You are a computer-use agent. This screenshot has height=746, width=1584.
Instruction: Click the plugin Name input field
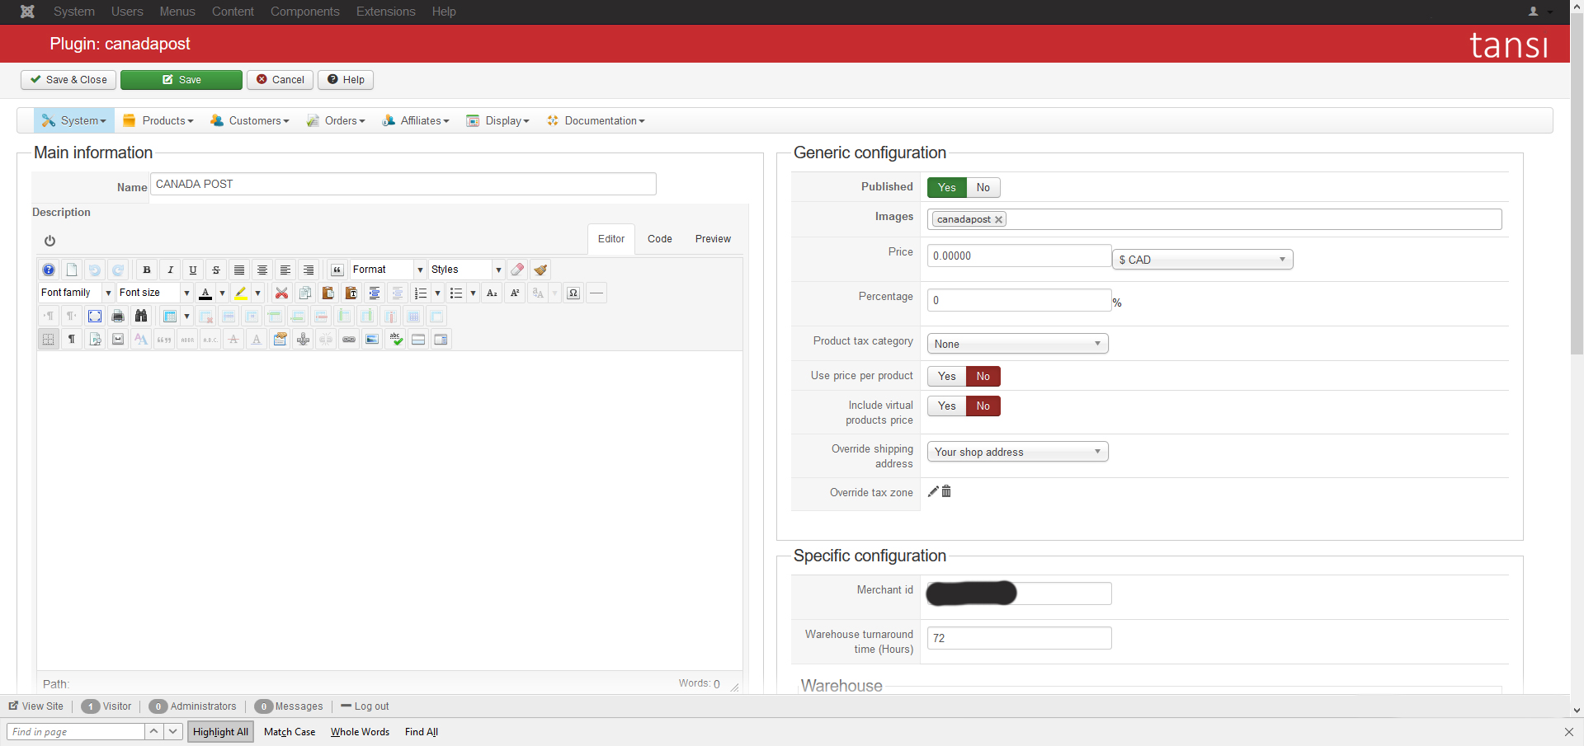[x=403, y=184]
